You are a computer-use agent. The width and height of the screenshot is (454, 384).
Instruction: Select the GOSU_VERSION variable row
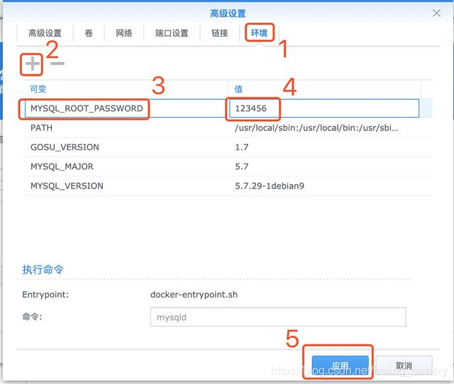pyautogui.click(x=228, y=147)
